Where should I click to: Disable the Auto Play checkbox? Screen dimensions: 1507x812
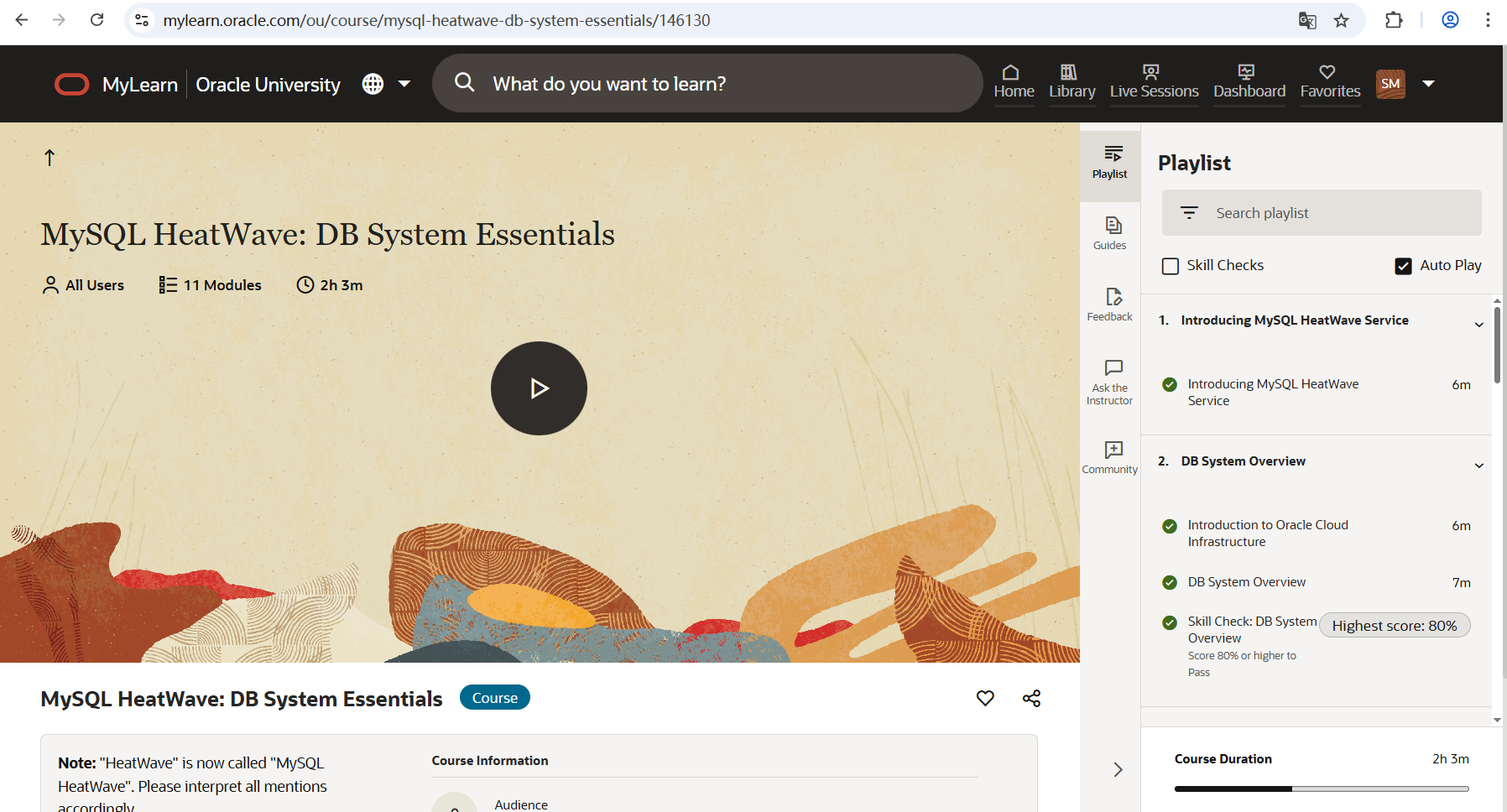click(x=1403, y=266)
